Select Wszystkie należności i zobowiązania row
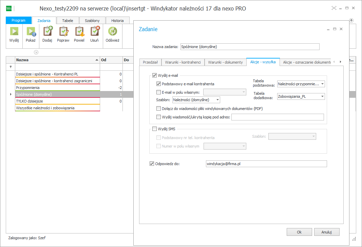The width and height of the screenshot is (362, 247). click(57, 108)
